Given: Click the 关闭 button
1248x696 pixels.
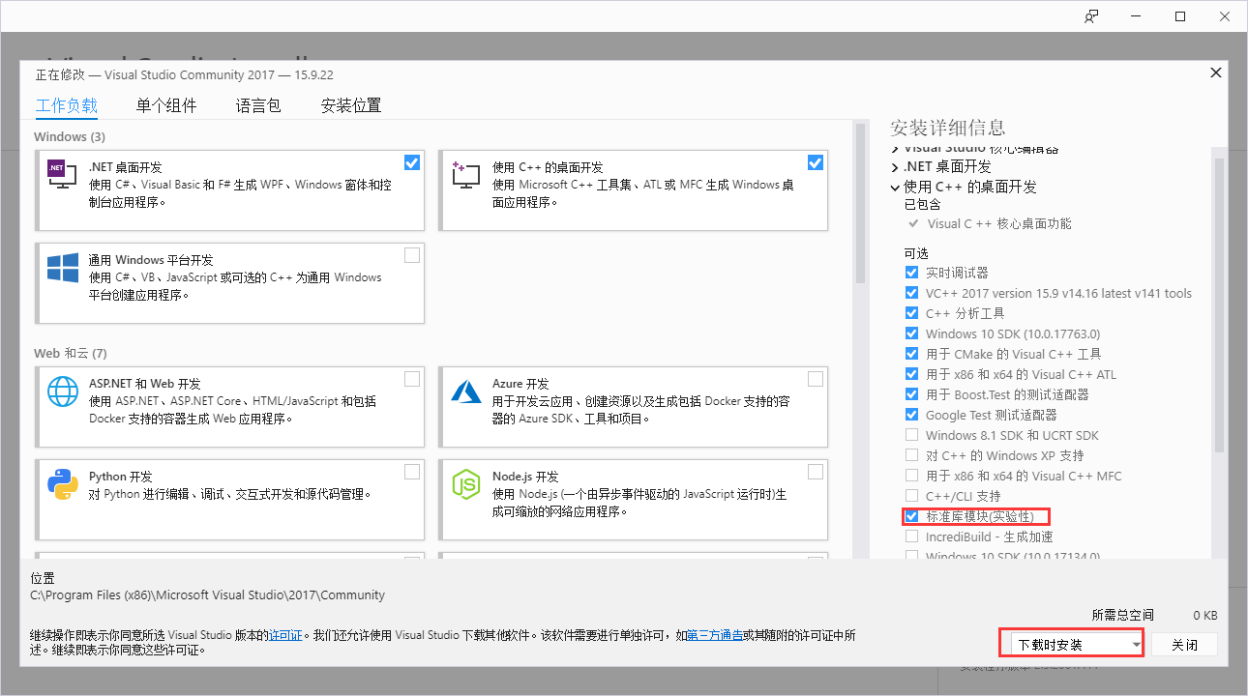Looking at the screenshot, I should point(1185,645).
